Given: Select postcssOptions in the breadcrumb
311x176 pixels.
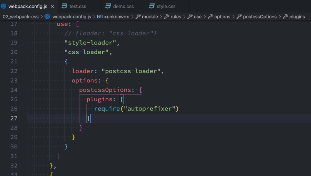Looking at the screenshot, I should 260,17.
